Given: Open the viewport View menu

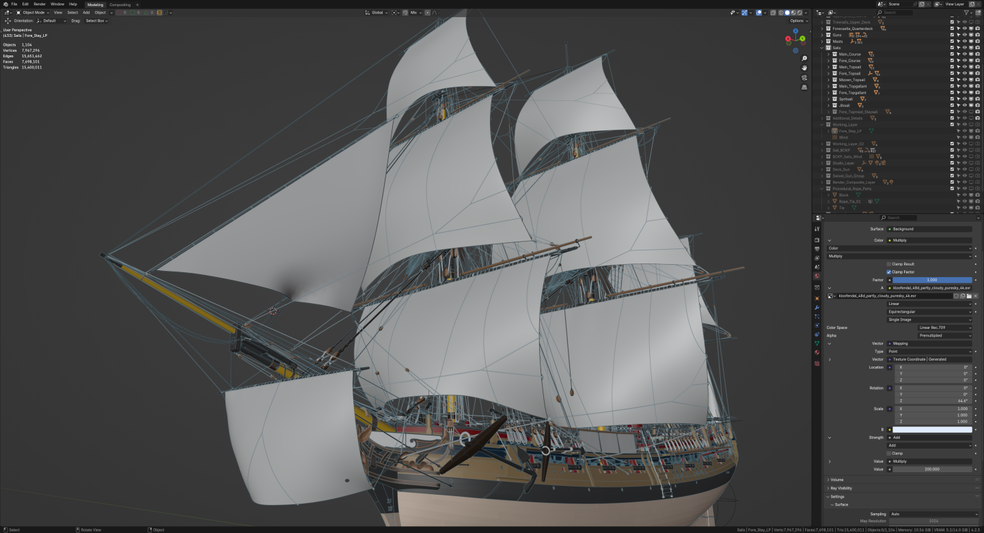Looking at the screenshot, I should 58,12.
